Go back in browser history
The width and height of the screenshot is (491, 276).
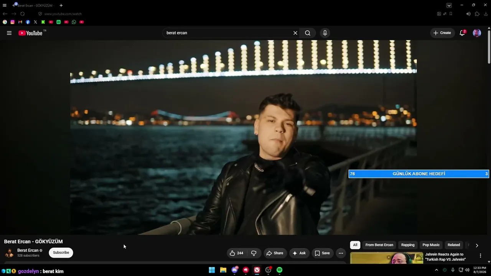pyautogui.click(x=5, y=14)
